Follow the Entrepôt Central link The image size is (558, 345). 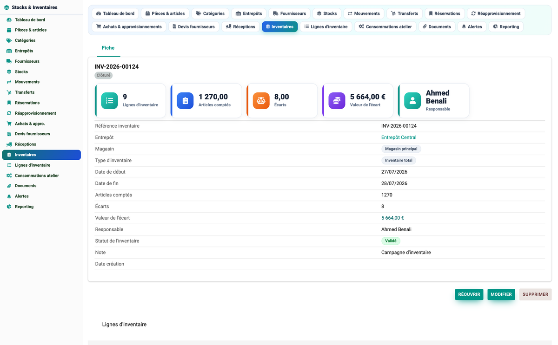[x=399, y=137]
